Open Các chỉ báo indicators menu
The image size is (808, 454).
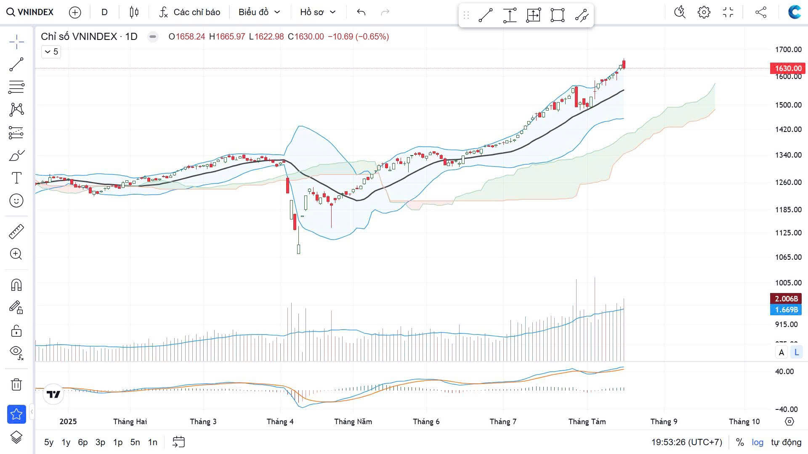pos(190,12)
